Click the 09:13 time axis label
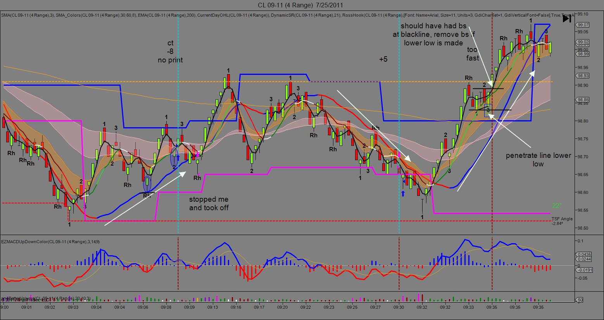This screenshot has width=604, height=320. pyautogui.click(x=212, y=307)
